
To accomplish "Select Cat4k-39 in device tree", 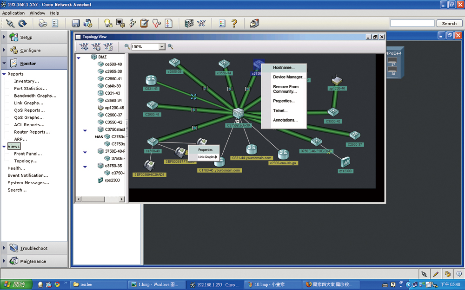I will (113, 86).
